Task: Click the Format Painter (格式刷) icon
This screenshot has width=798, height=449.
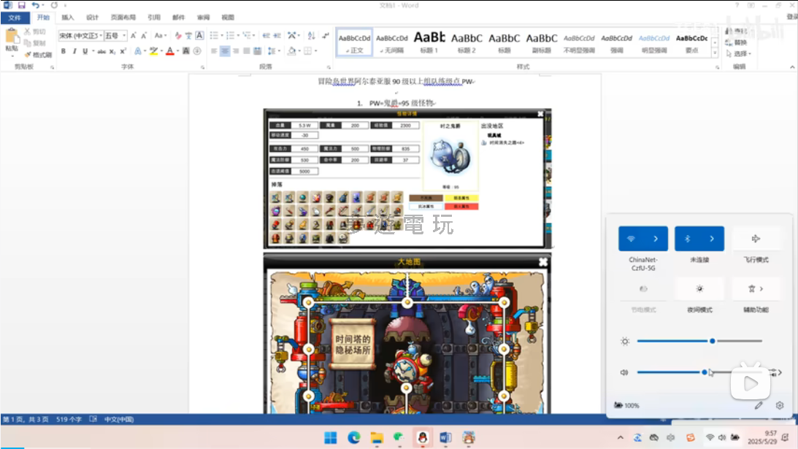Action: [x=37, y=55]
